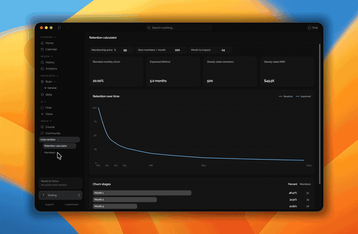Collapse the PLANNING section header
358x234 pixels.
click(48, 37)
